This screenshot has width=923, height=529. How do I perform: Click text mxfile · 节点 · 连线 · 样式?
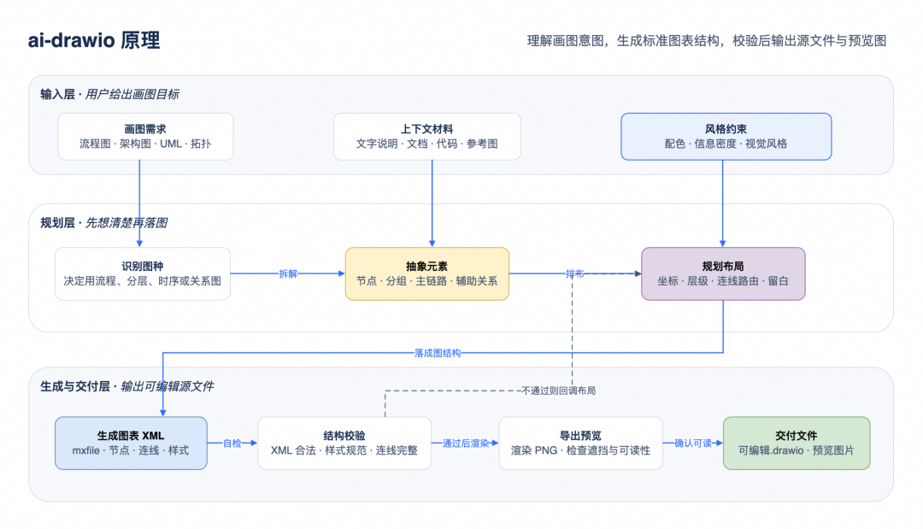(131, 450)
